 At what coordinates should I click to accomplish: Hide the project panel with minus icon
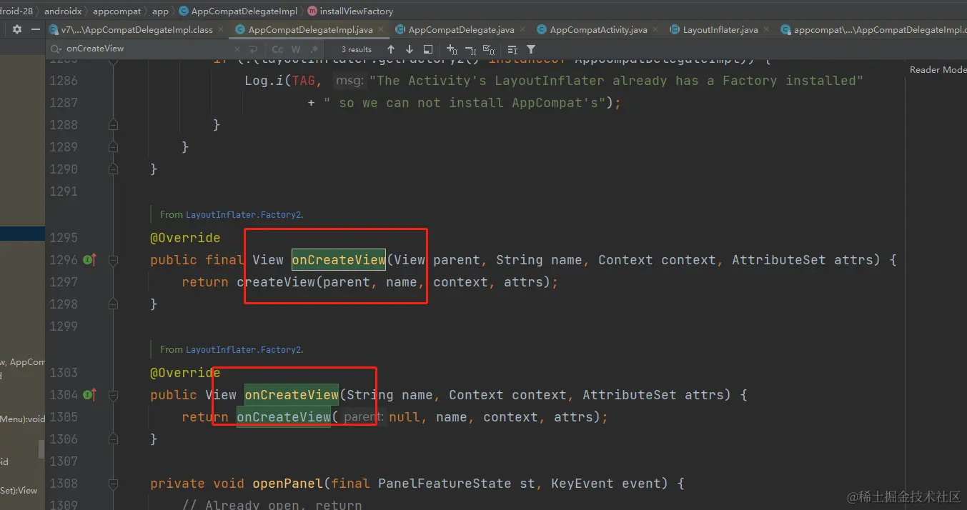(x=36, y=30)
